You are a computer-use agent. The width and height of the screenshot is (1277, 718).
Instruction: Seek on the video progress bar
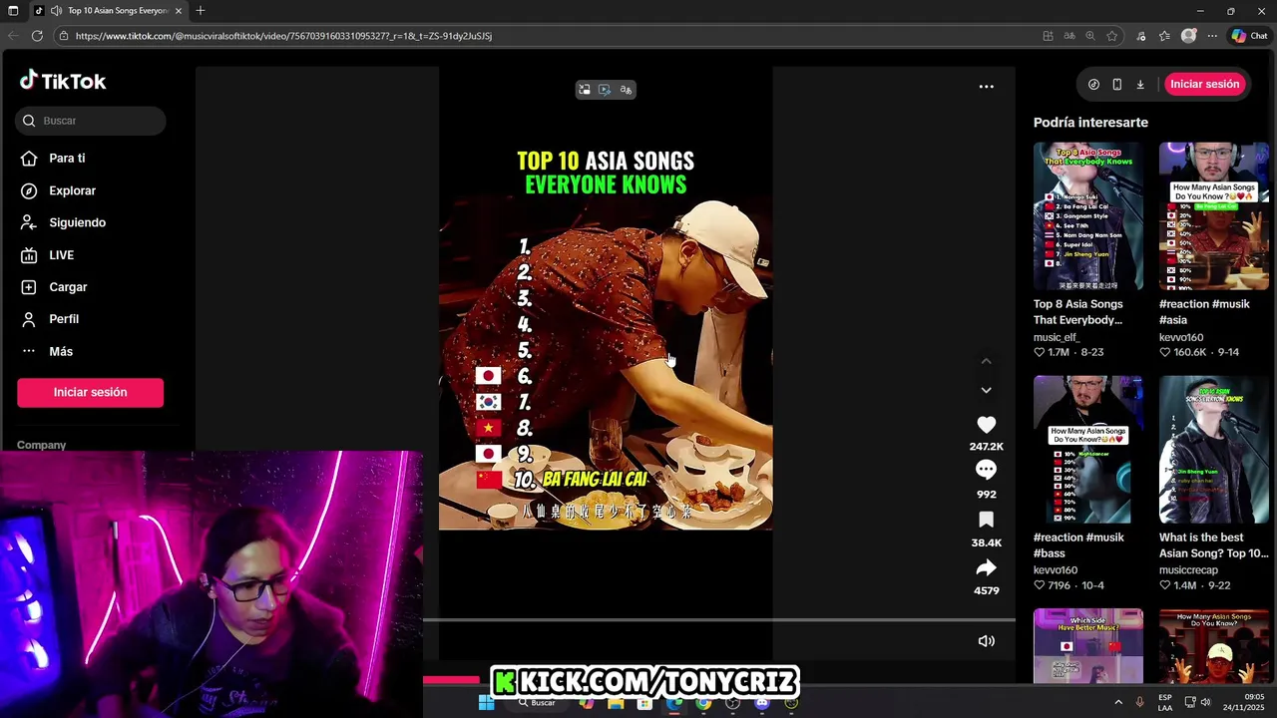coord(718,620)
